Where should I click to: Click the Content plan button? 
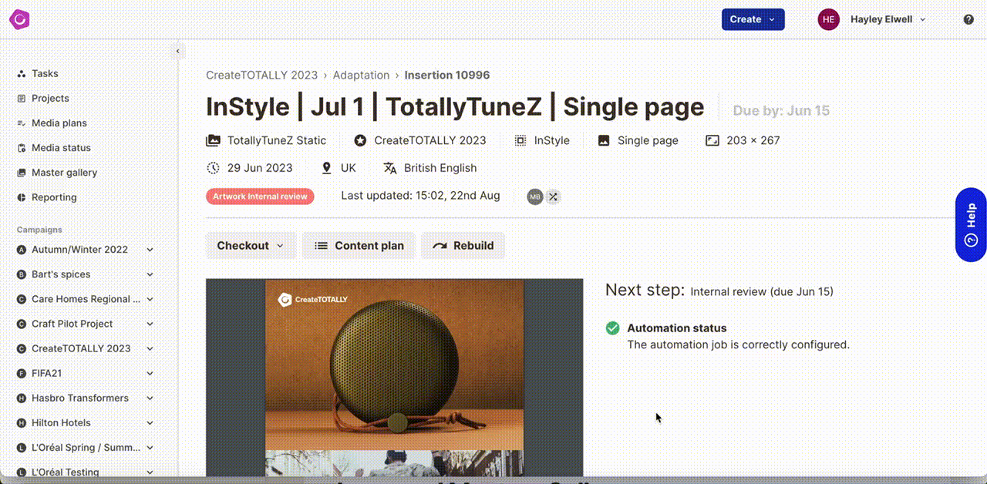359,246
